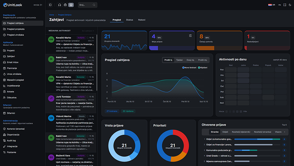This screenshot has width=294, height=166.
Task: Click the Organizacija icon
Action: pyautogui.click(x=4, y=135)
